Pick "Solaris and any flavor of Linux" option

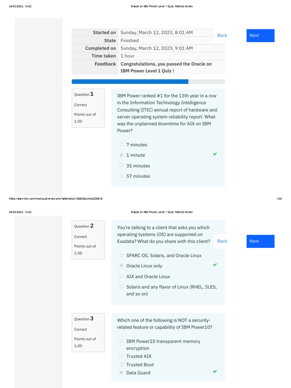121,287
